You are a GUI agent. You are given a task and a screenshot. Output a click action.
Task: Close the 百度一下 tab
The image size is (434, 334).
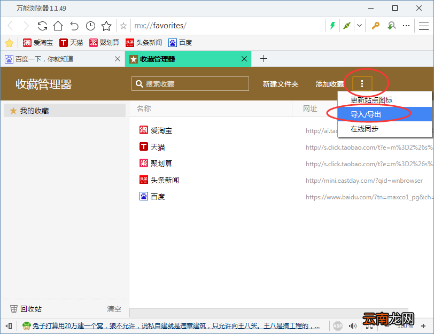118,59
